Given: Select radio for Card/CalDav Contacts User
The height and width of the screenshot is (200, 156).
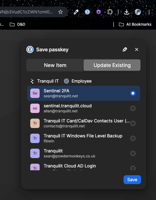Looking at the screenshot, I should [x=133, y=123].
